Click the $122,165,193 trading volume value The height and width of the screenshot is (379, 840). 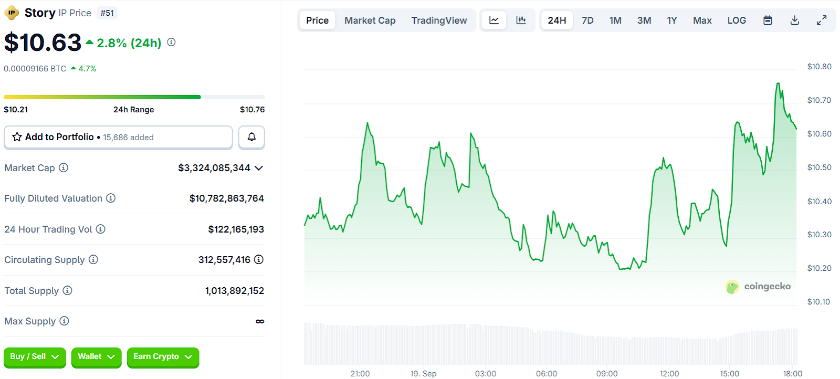236,229
